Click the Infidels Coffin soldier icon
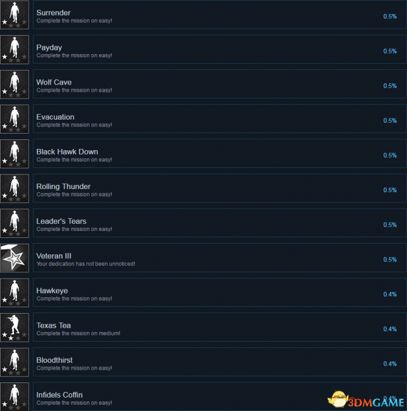Image resolution: width=407 pixels, height=411 pixels. coord(15,396)
